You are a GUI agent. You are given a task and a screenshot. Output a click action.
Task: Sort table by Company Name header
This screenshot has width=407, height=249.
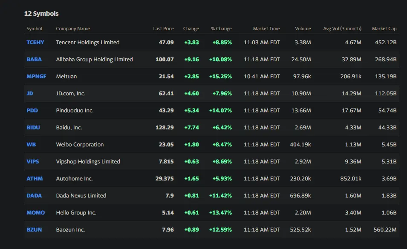(73, 29)
